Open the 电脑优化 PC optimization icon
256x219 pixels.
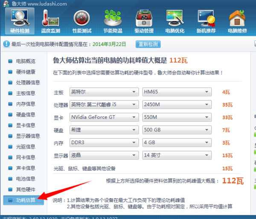[175, 21]
